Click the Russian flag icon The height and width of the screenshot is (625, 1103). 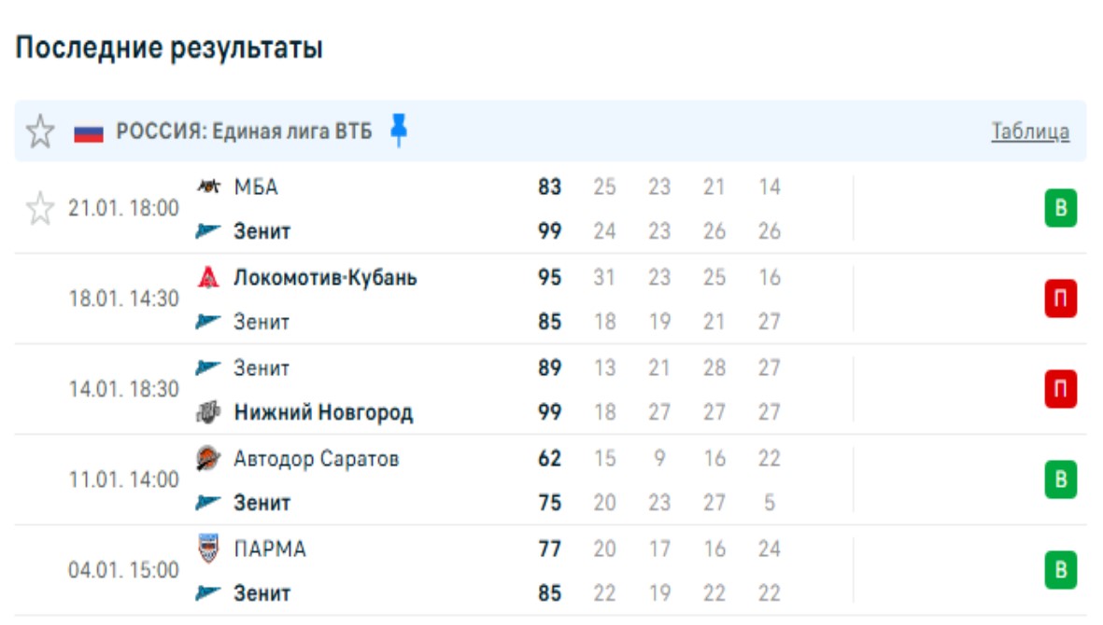[89, 132]
